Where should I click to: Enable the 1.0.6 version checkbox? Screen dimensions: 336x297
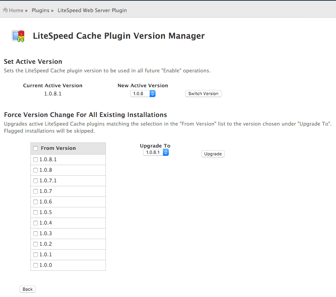click(x=36, y=202)
